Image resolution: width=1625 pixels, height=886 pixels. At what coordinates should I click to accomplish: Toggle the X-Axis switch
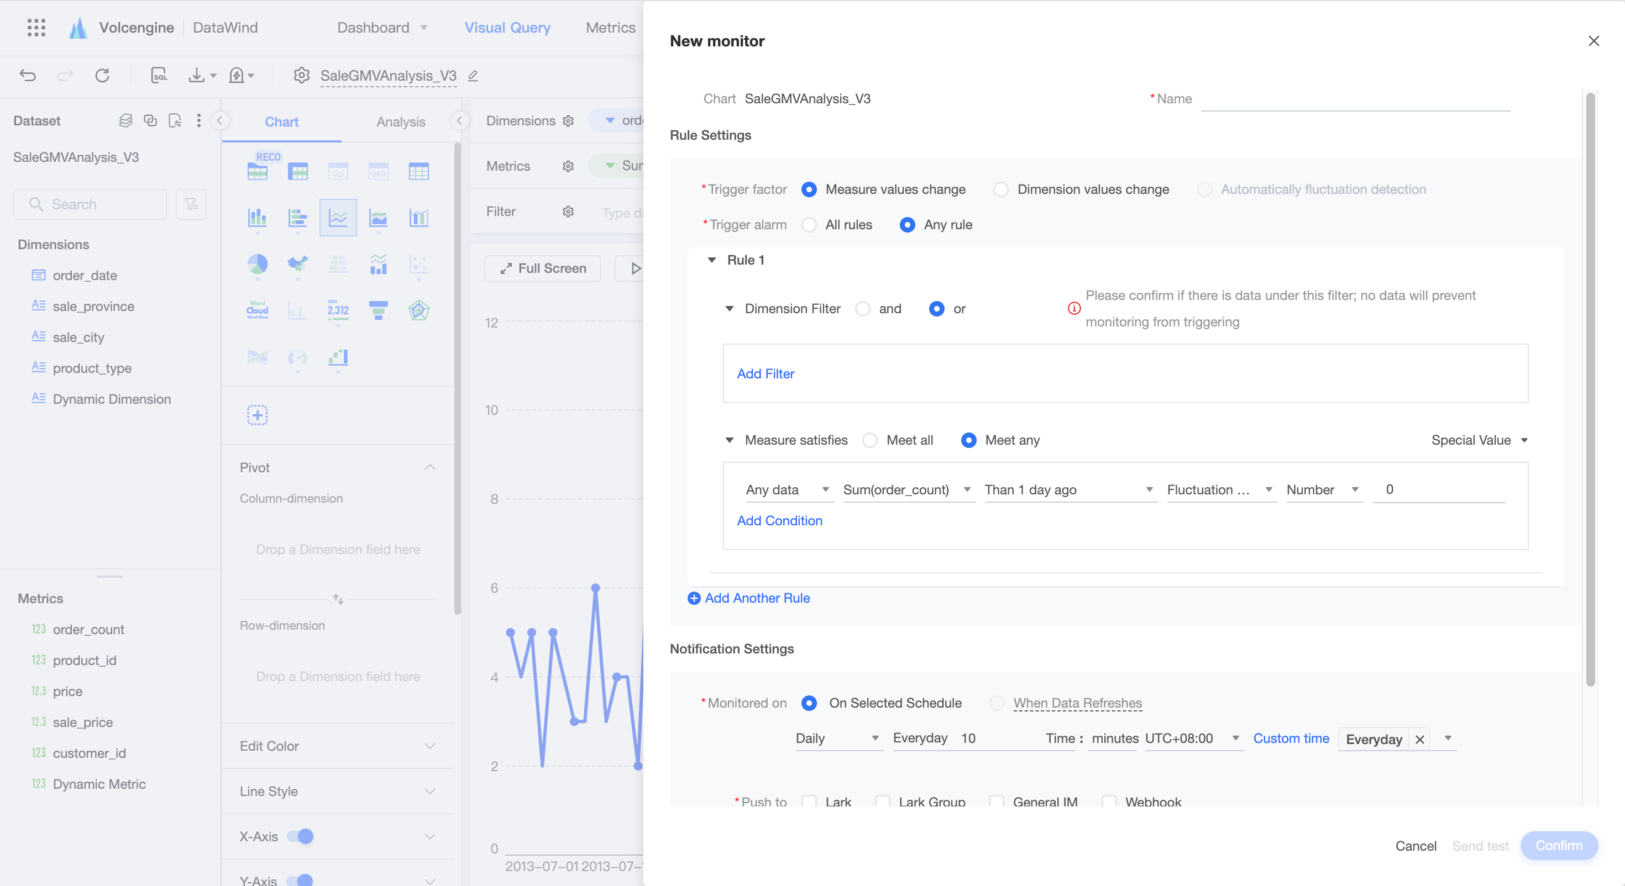pyautogui.click(x=300, y=836)
